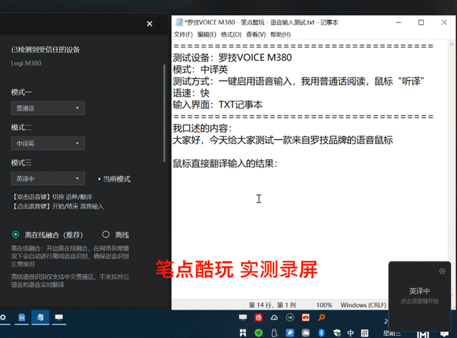Click the white bookmark-shaped tray icon
Image resolution: width=457 pixels, height=338 pixels.
pyautogui.click(x=243, y=333)
